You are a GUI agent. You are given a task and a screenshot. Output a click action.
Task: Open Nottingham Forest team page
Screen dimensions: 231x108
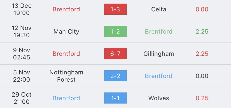point(66,76)
